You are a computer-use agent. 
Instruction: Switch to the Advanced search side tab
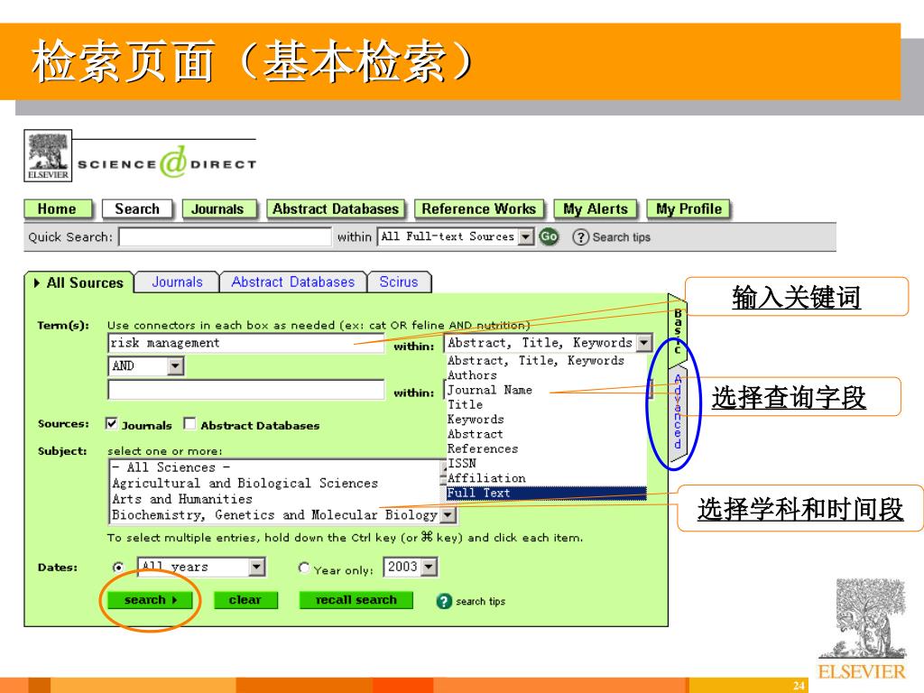tap(679, 411)
